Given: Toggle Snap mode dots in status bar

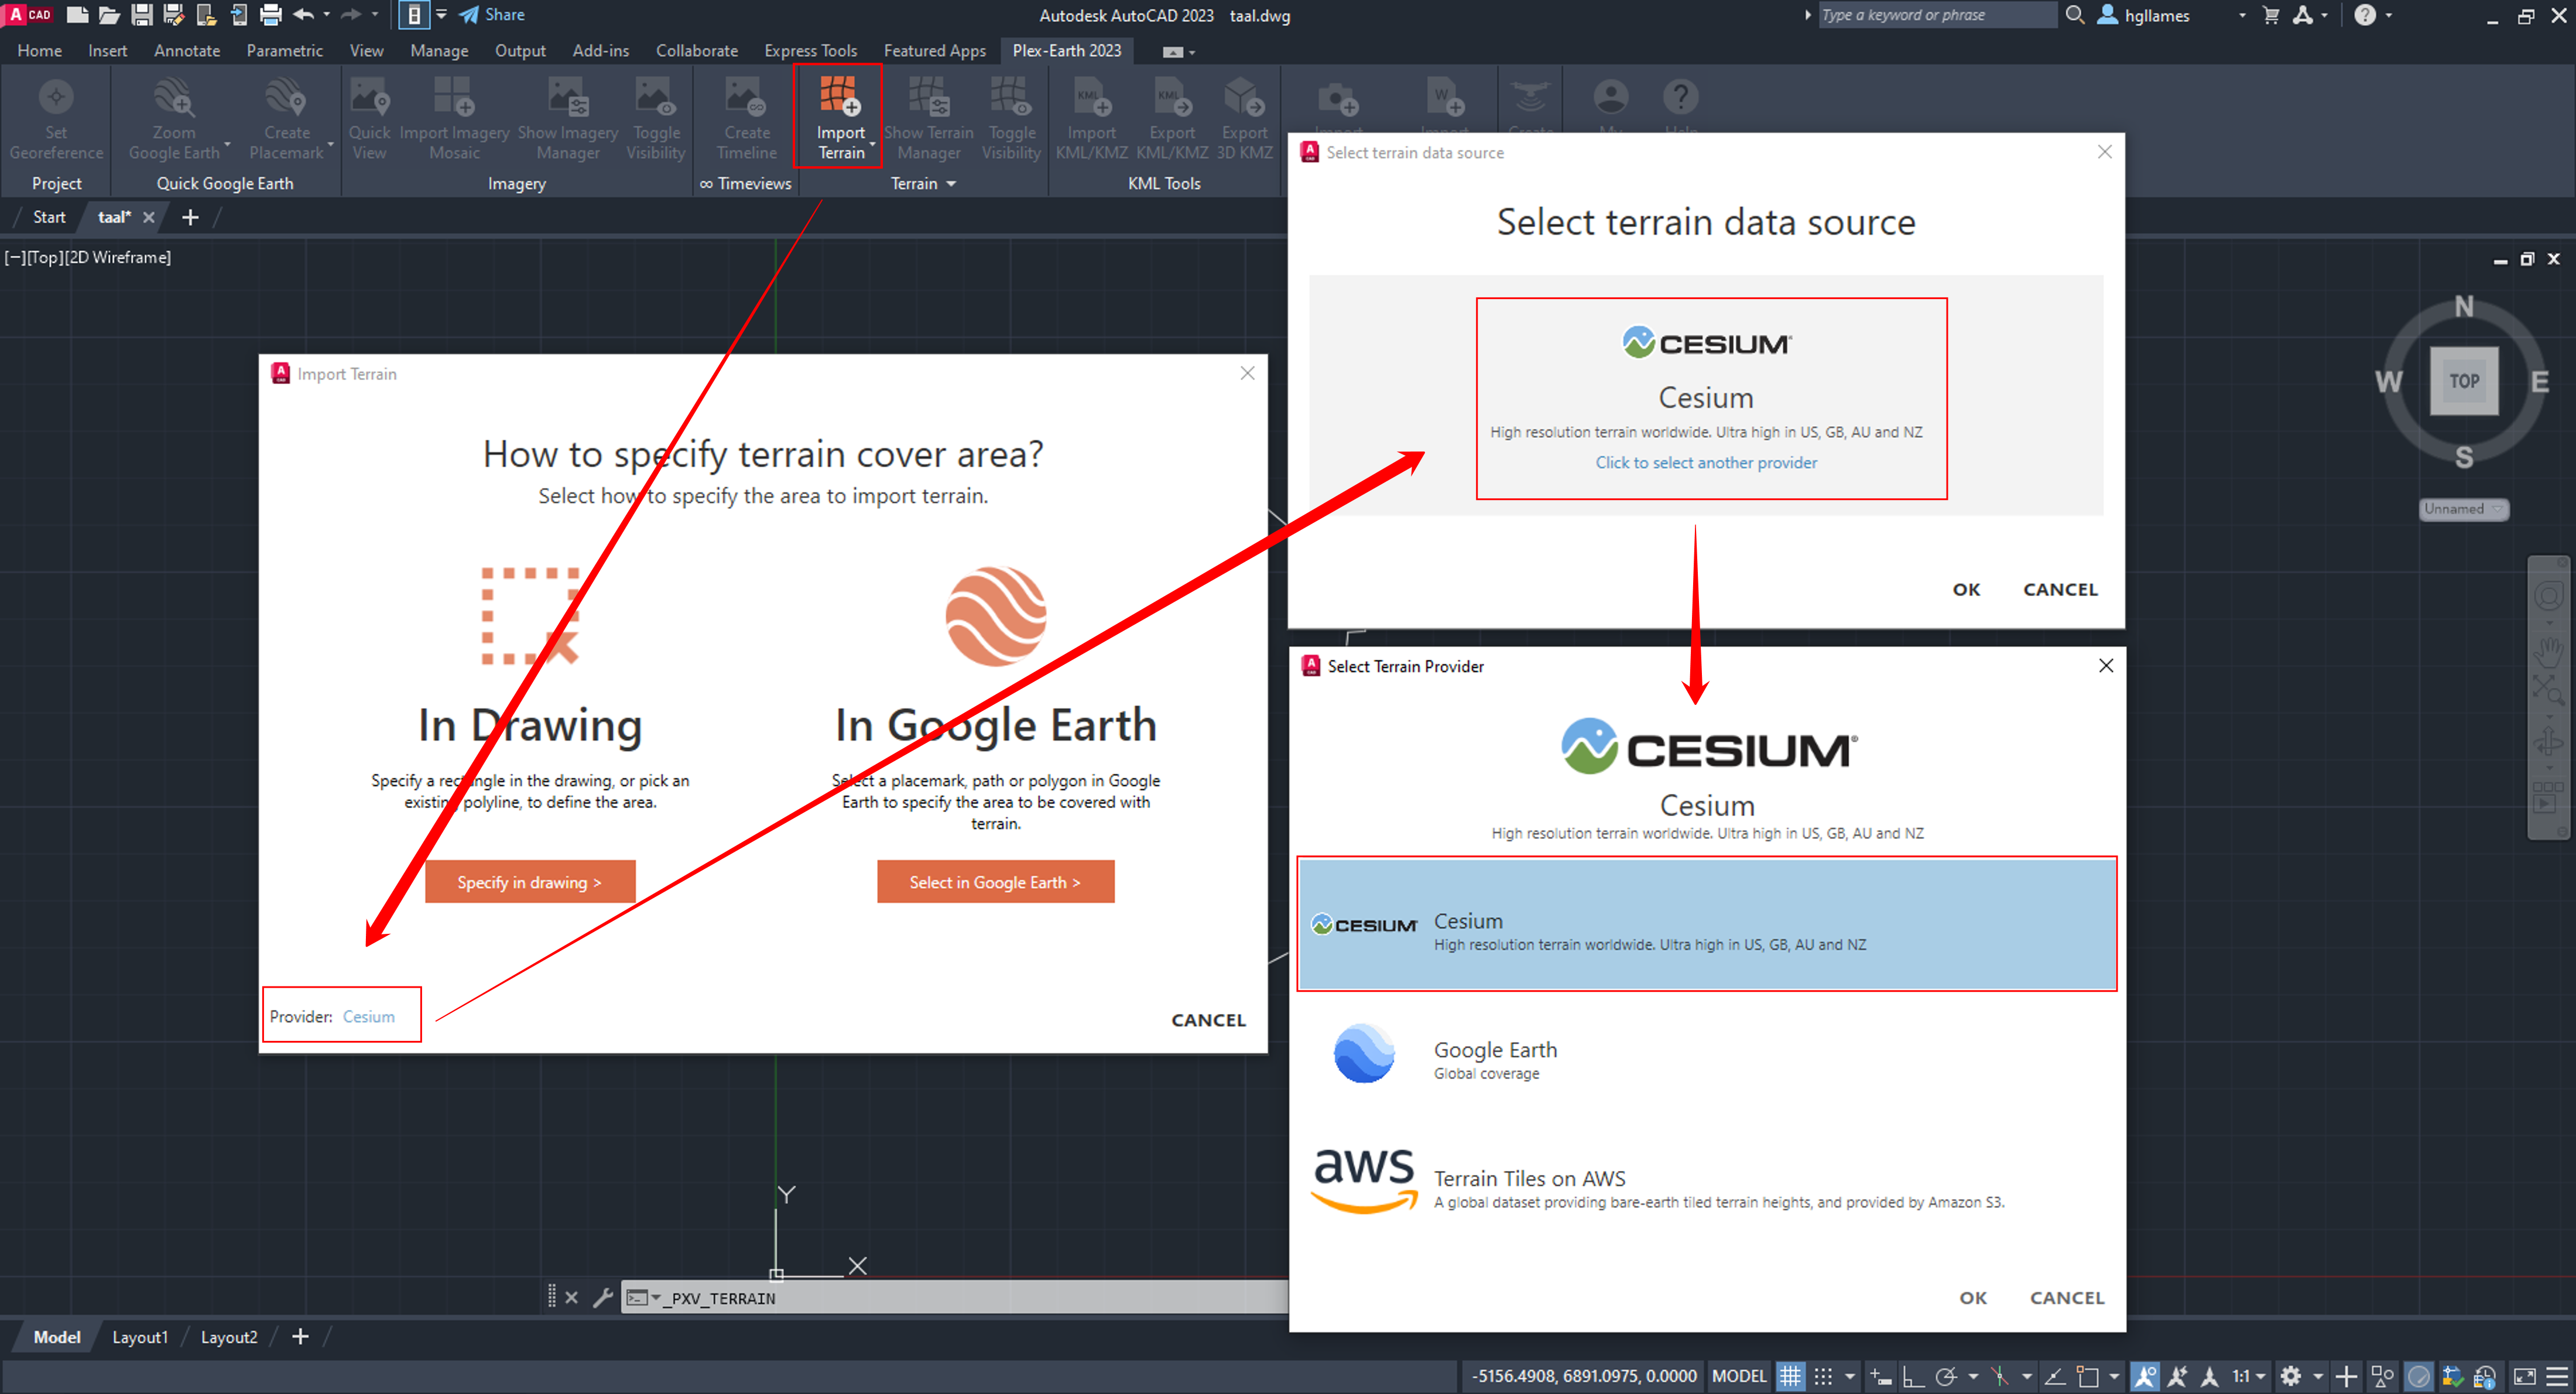Looking at the screenshot, I should tap(1823, 1376).
